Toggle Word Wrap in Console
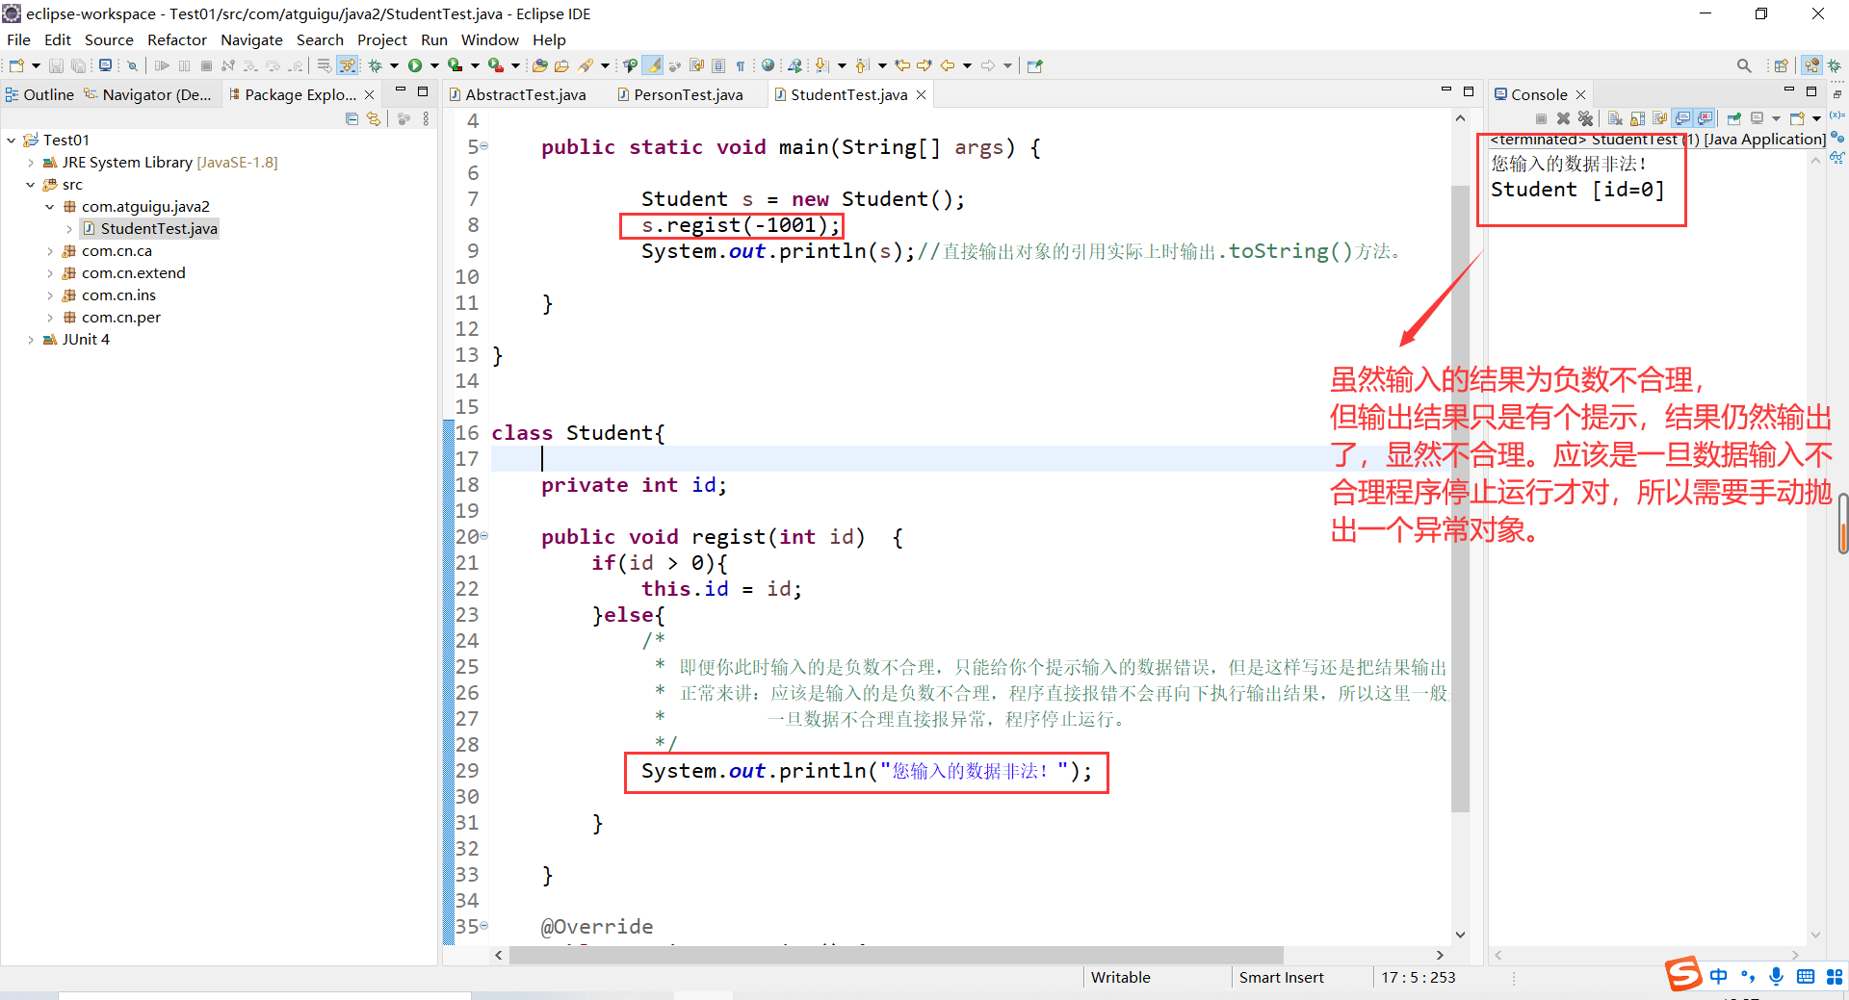This screenshot has width=1849, height=1000. coord(1659,118)
